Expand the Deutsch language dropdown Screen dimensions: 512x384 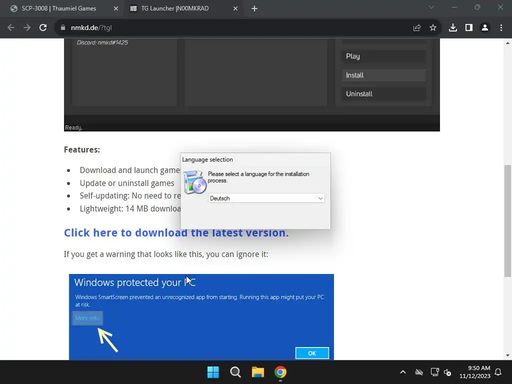pyautogui.click(x=266, y=198)
